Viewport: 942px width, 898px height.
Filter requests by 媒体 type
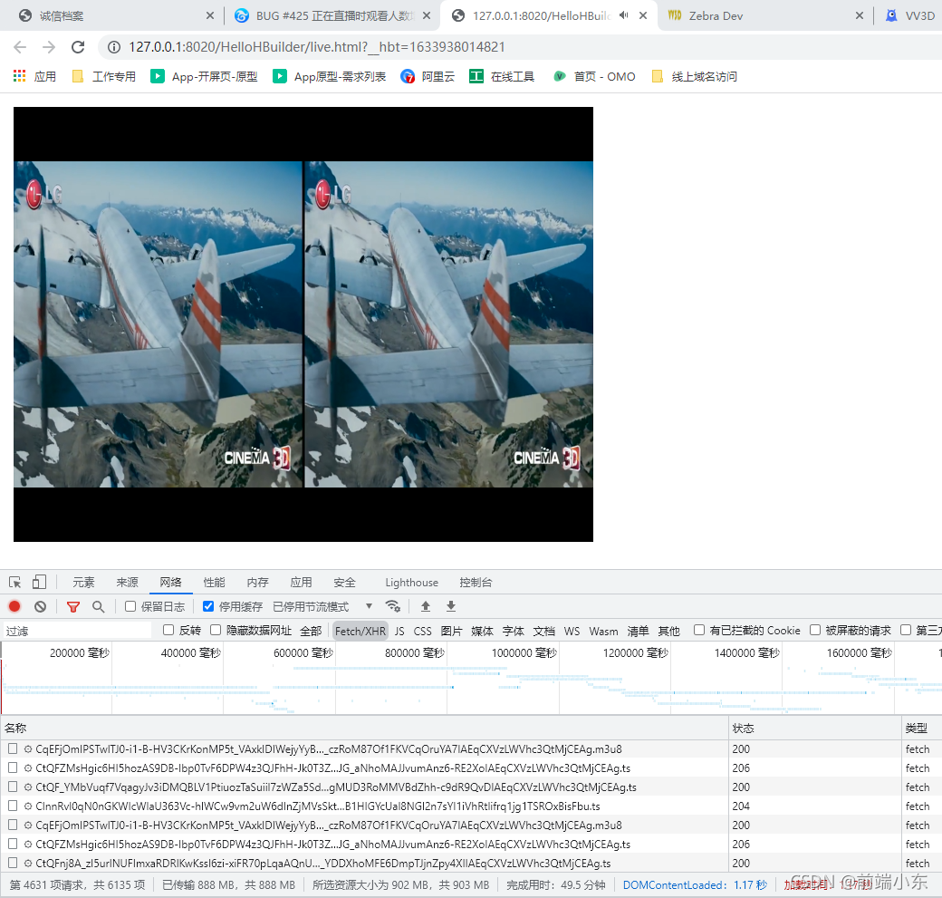[x=482, y=631]
